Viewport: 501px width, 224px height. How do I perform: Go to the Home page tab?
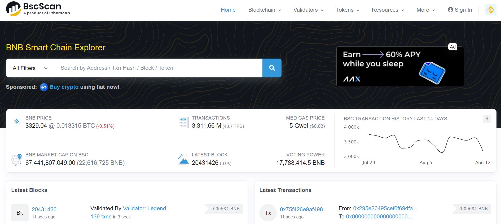point(228,10)
